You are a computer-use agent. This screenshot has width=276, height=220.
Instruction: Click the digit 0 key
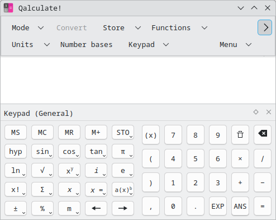pos(173,206)
